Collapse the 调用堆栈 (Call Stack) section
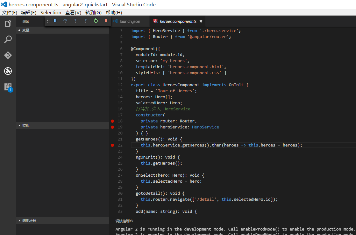The image size is (356, 235). (x=62, y=221)
